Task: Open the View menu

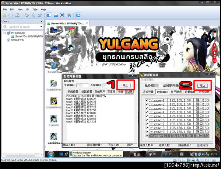Action: (20, 10)
